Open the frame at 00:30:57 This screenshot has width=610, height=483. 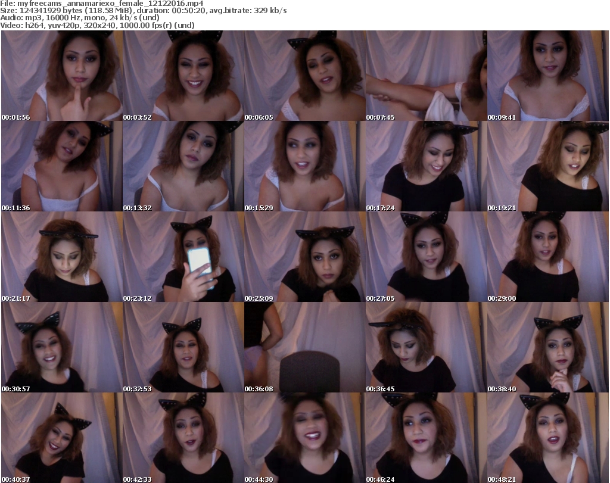coord(62,347)
